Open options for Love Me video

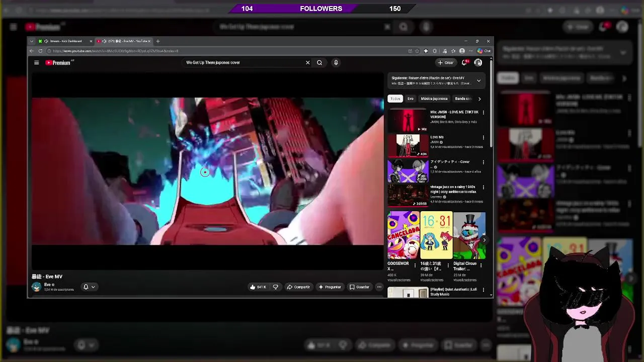[484, 137]
